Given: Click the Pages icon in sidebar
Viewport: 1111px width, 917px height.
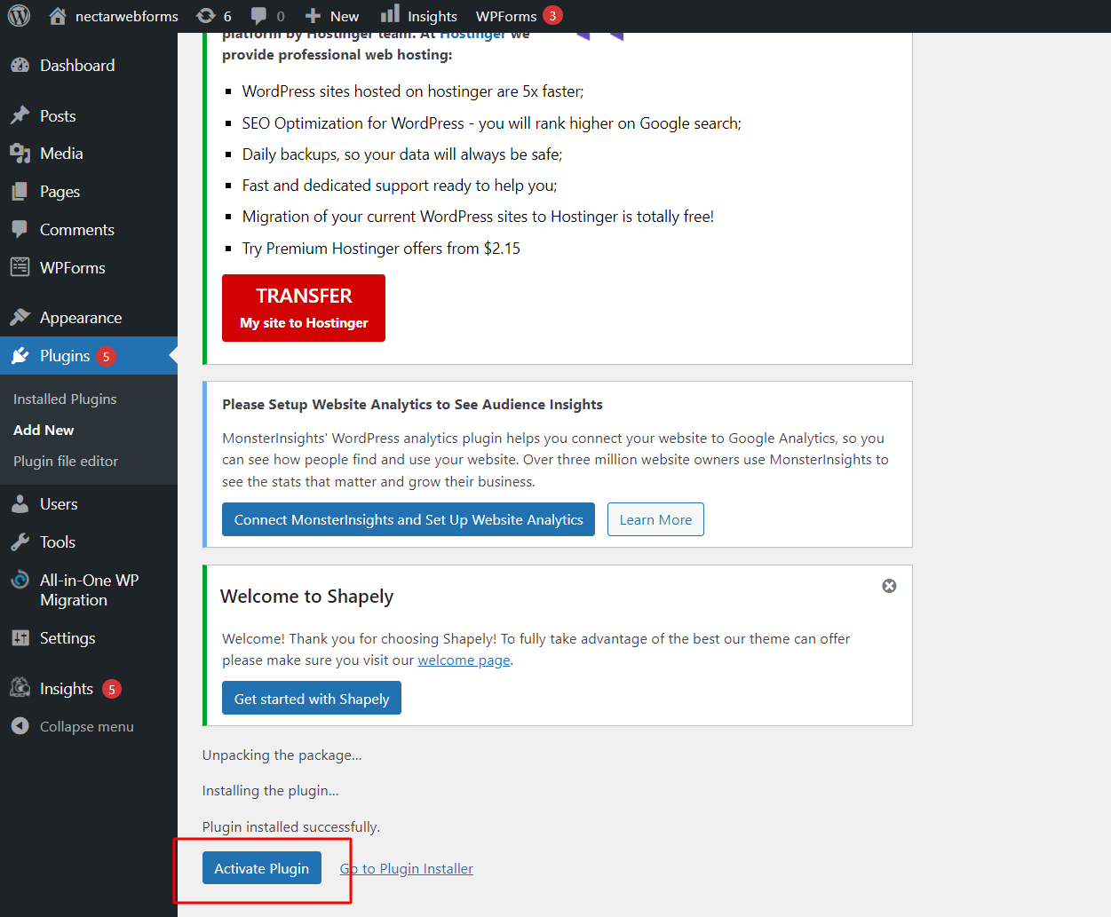Looking at the screenshot, I should pyautogui.click(x=20, y=192).
